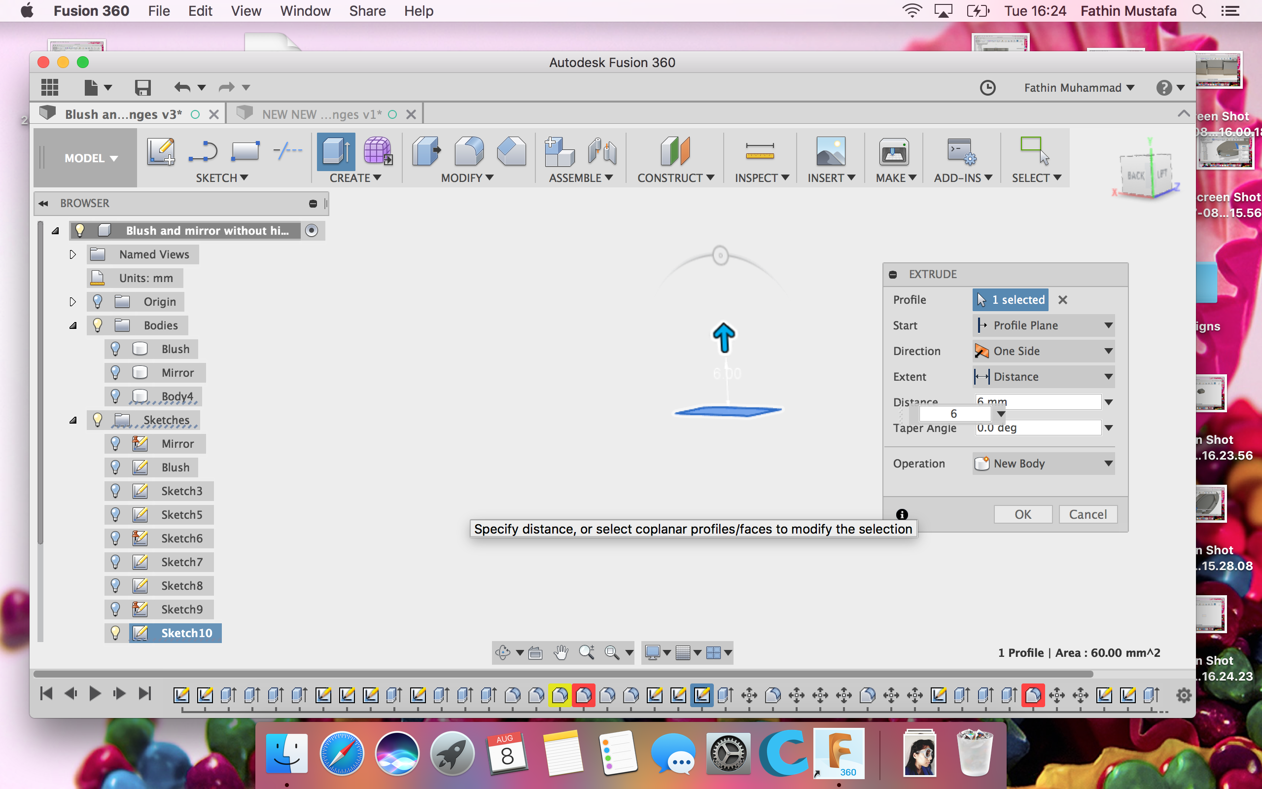
Task: Toggle visibility of Origin folder
Action: (x=98, y=301)
